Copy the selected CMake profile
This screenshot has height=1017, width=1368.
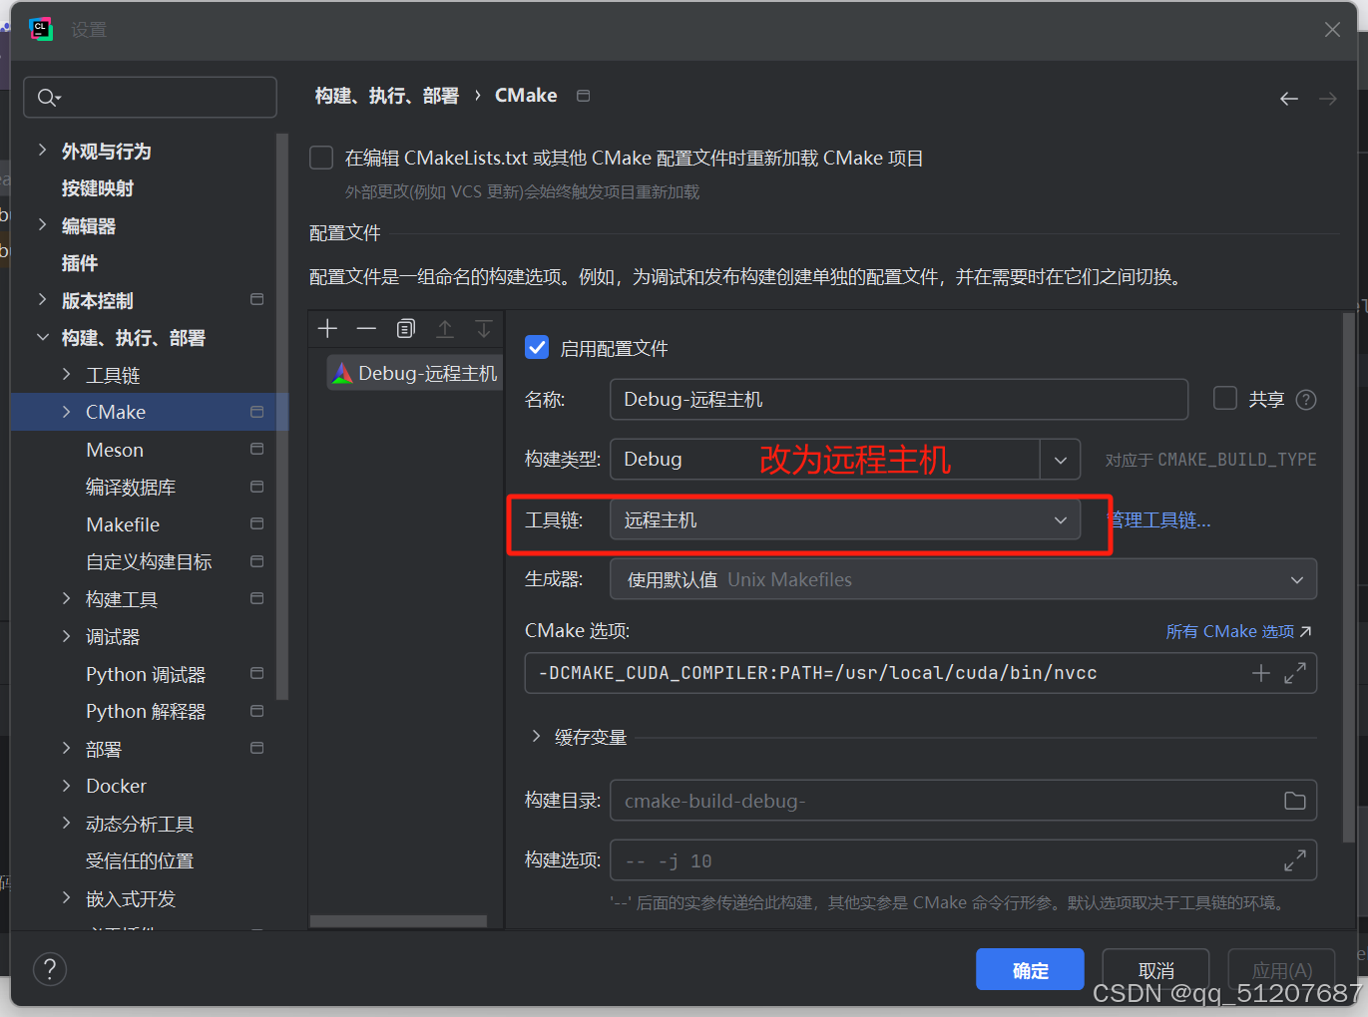405,329
